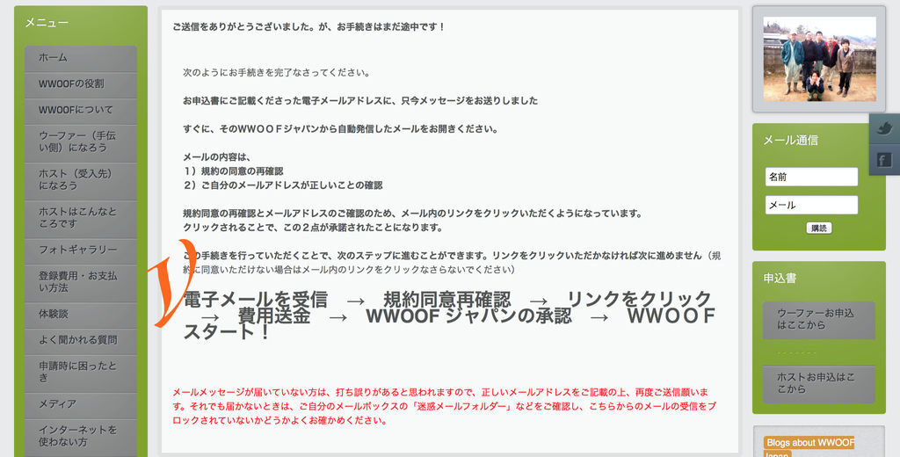Viewport: 900px width, 457px height.
Task: Open インターネットを使わない方 menu item
Action: pyautogui.click(x=81, y=436)
